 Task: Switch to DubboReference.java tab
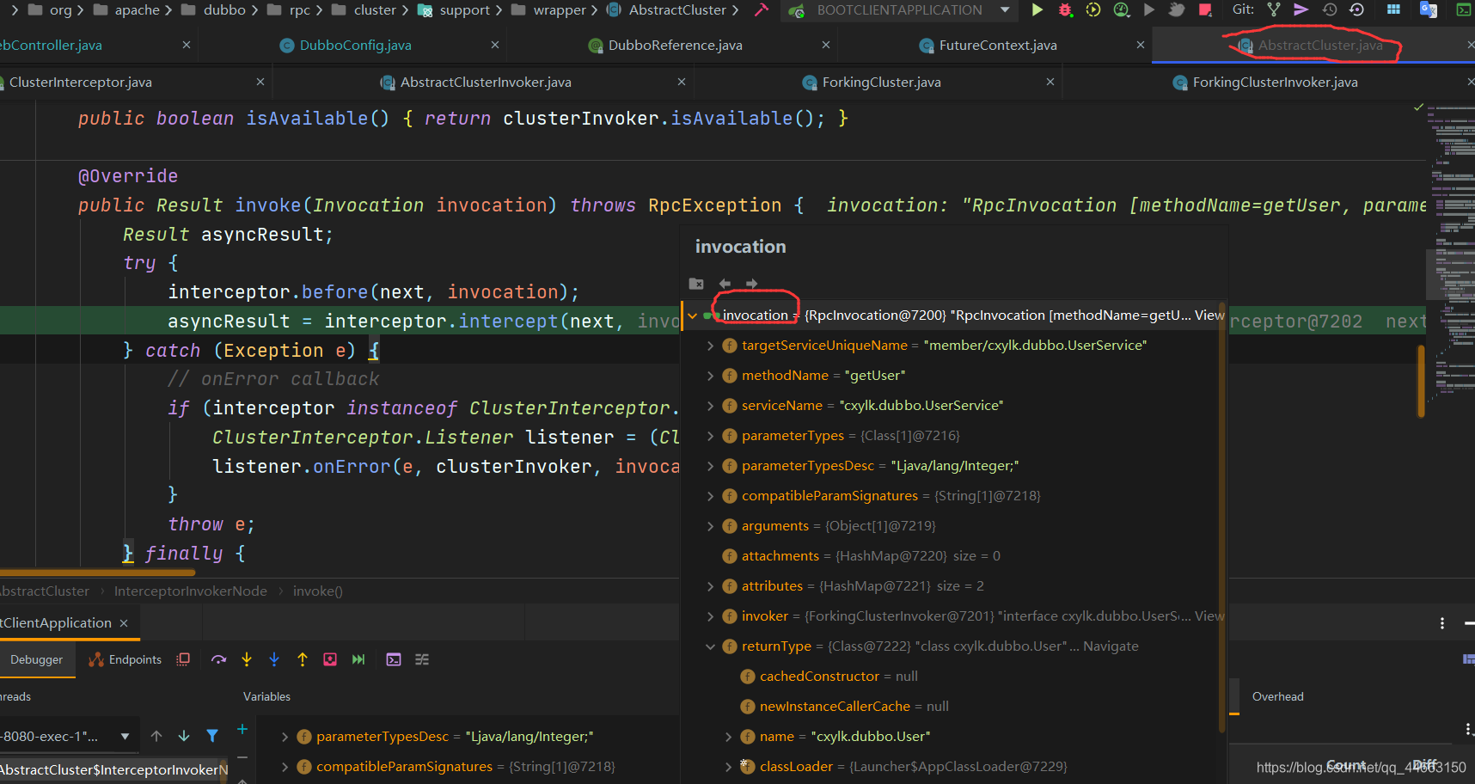pos(675,46)
